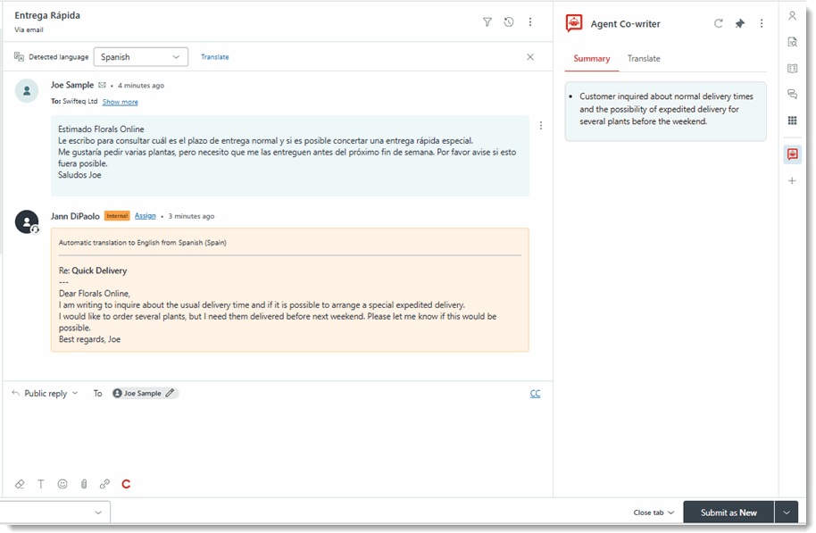
Task: Open the knowledge book sidebar icon
Action: point(792,68)
